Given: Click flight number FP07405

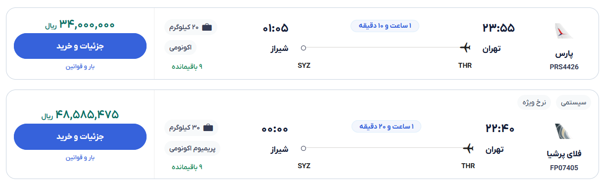Looking at the screenshot, I should pos(564,168).
